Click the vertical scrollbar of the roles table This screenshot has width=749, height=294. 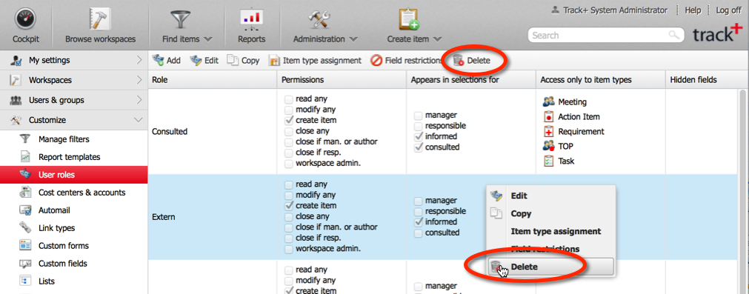(x=743, y=191)
